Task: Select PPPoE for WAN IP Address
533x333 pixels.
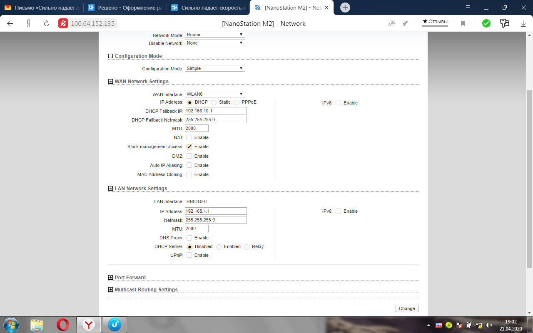Action: point(237,102)
